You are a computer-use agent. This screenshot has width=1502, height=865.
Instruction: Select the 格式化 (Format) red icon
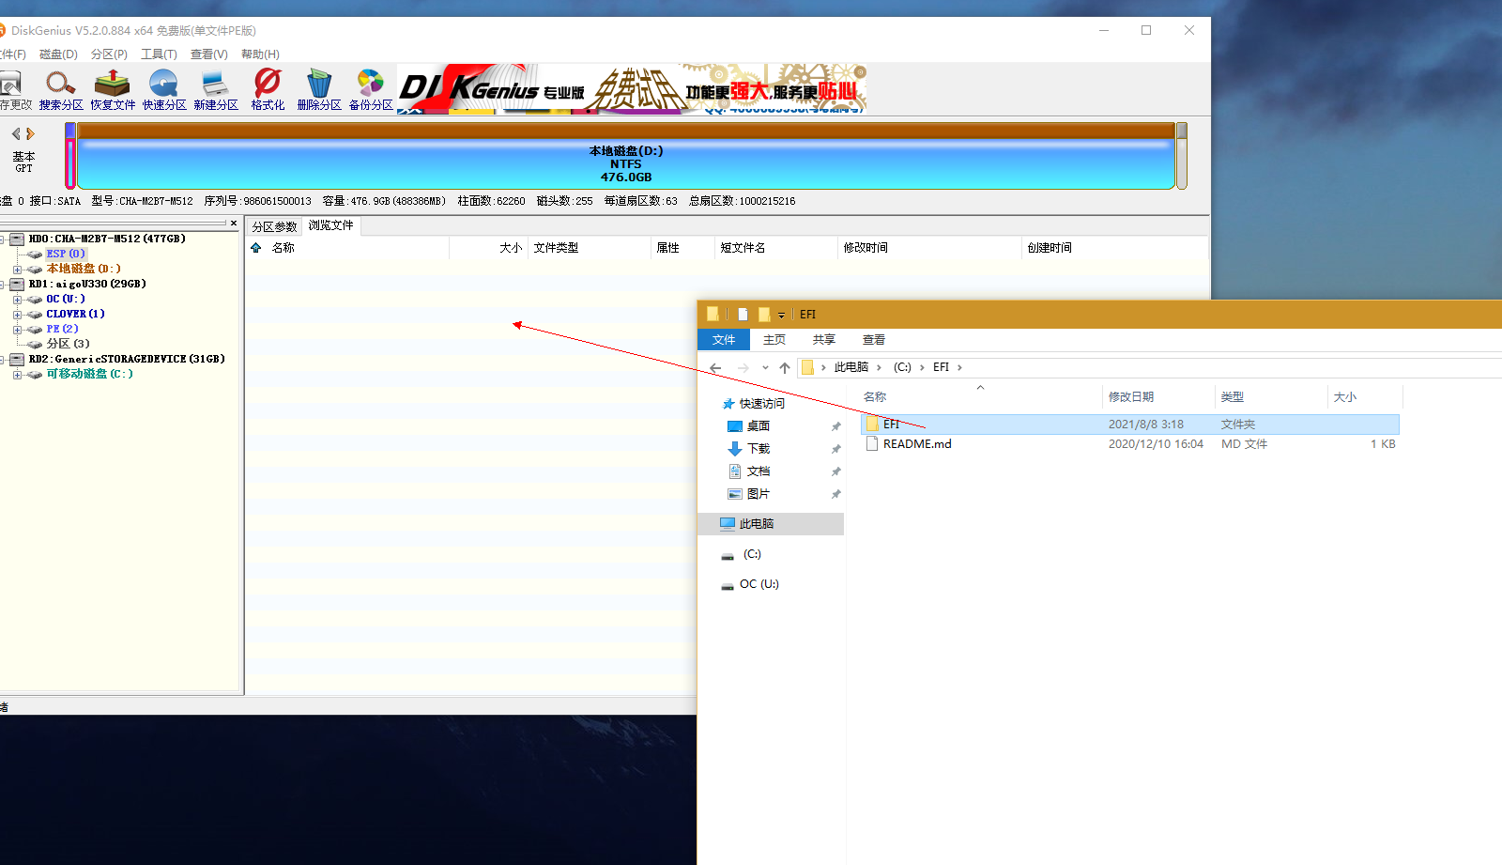click(x=268, y=85)
